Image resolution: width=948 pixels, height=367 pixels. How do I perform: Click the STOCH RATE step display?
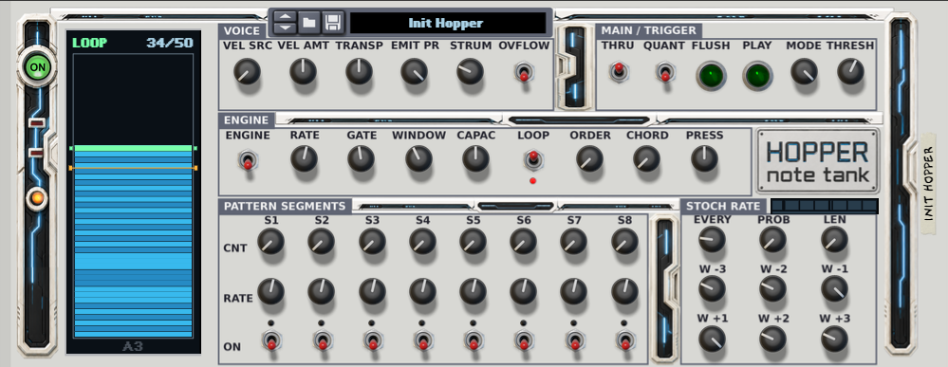click(824, 206)
